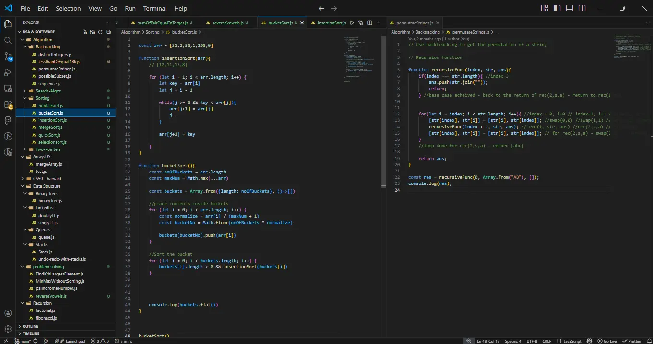This screenshot has height=344, width=653.
Task: Click the New File icon in Explorer
Action: (85, 32)
